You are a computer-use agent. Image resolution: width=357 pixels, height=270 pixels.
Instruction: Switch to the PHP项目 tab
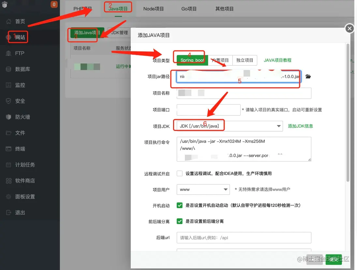click(82, 9)
